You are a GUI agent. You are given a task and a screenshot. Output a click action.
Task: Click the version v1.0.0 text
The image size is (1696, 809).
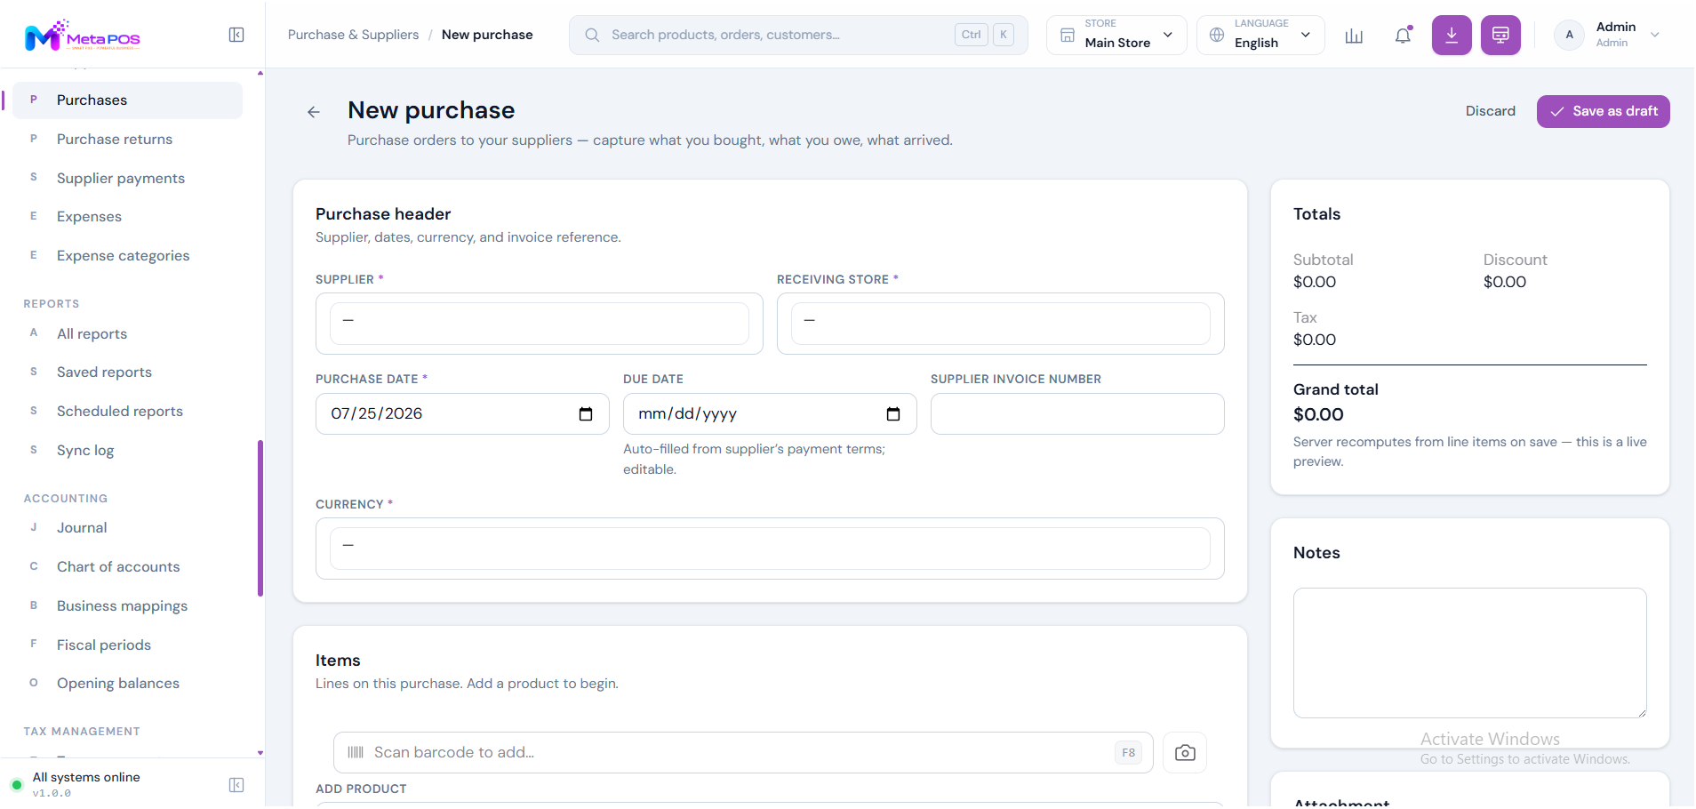tap(52, 794)
